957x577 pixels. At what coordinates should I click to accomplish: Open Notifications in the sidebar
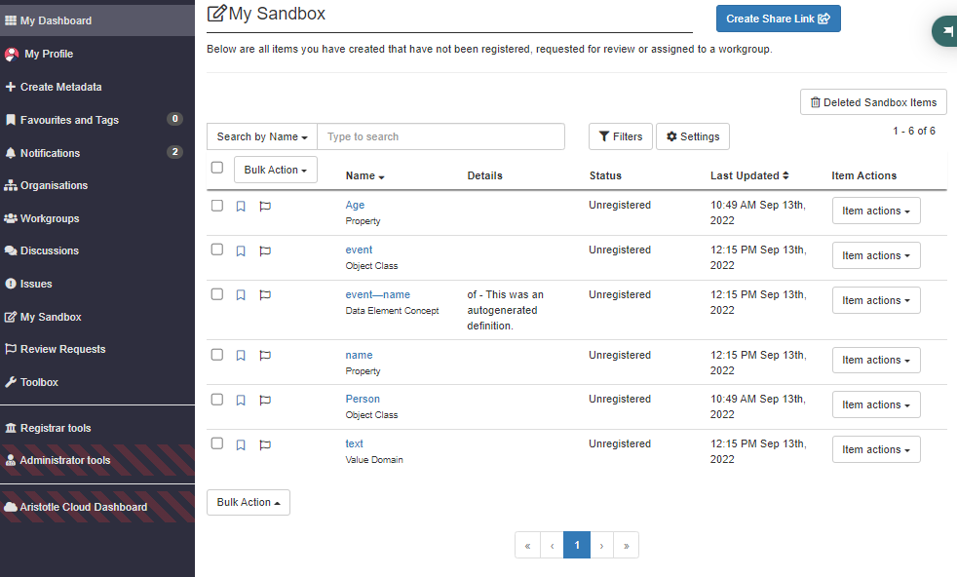coord(50,153)
